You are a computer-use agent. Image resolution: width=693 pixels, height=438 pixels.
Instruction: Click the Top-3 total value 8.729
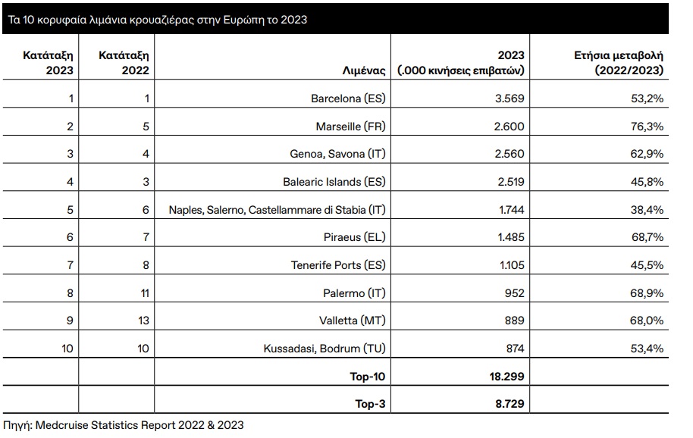pyautogui.click(x=508, y=405)
